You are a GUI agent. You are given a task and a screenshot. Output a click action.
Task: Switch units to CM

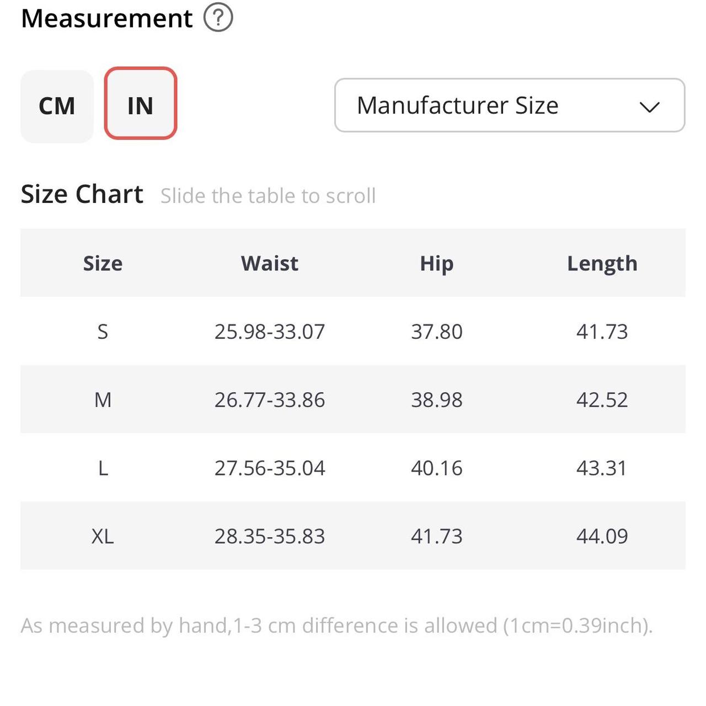point(57,106)
